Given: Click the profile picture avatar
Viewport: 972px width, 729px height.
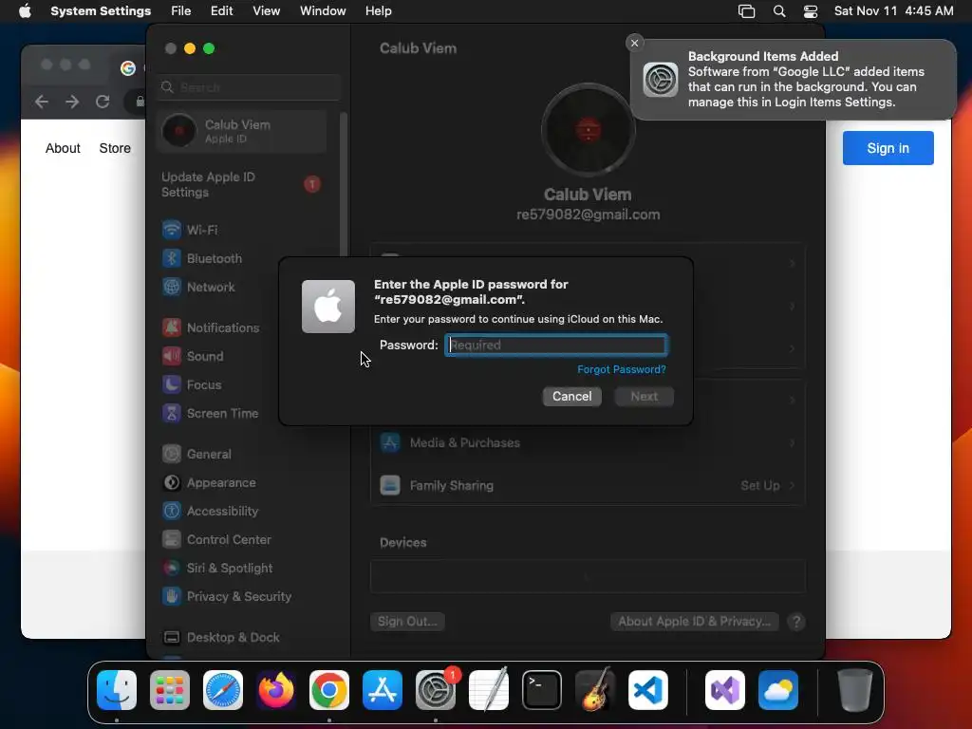Looking at the screenshot, I should point(588,130).
